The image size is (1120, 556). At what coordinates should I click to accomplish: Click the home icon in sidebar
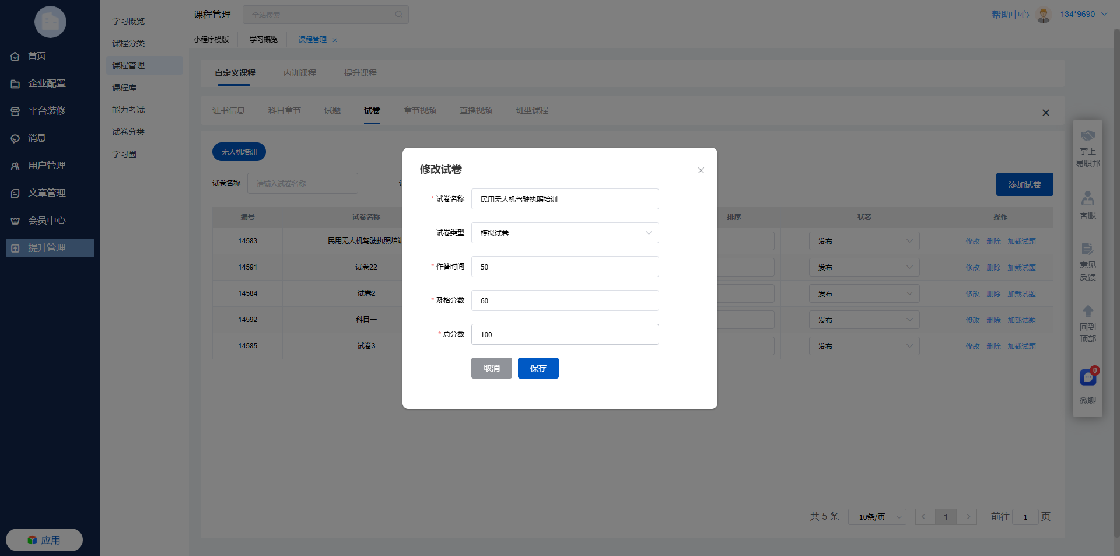click(x=15, y=57)
